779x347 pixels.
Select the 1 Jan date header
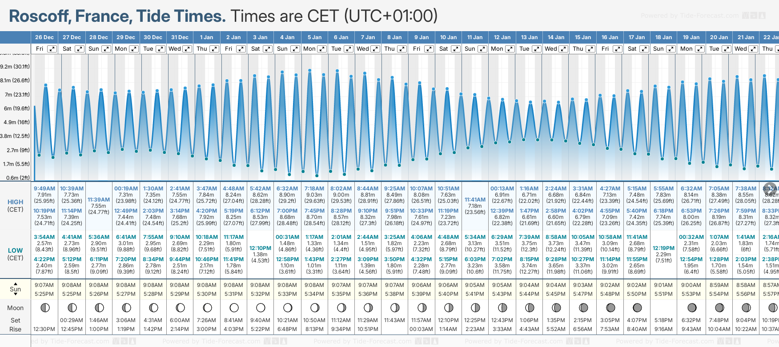[206, 37]
